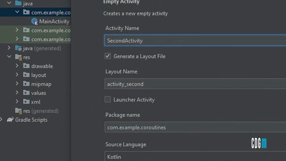Click the Launcher Activity label text
Image resolution: width=286 pixels, height=161 pixels.
[x=134, y=100]
